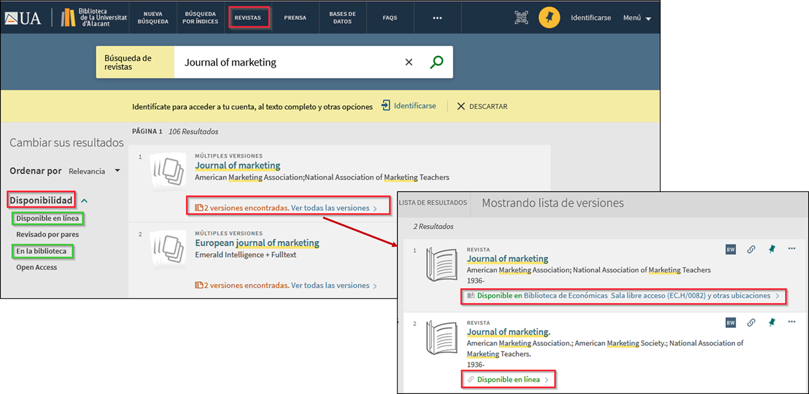Viewport: 809px width, 394px height.
Task: Go to Bases de datos tab
Action: [342, 17]
